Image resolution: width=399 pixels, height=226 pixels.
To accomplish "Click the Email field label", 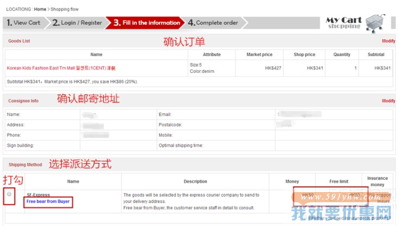I will tap(165, 114).
